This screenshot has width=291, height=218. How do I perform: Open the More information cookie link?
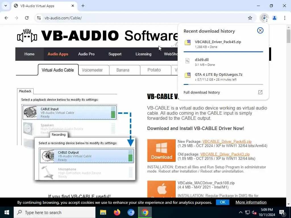click(x=251, y=202)
